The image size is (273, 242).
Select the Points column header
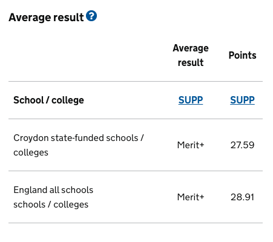coord(242,55)
